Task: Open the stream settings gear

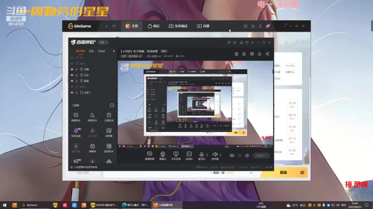Action: 247,156
